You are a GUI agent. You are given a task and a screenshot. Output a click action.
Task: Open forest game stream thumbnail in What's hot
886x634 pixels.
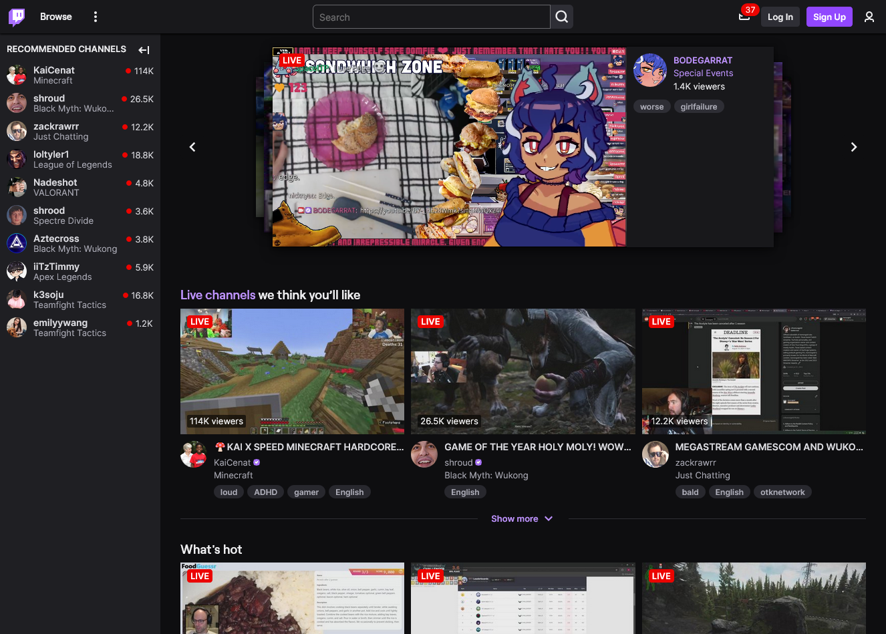coord(754,599)
